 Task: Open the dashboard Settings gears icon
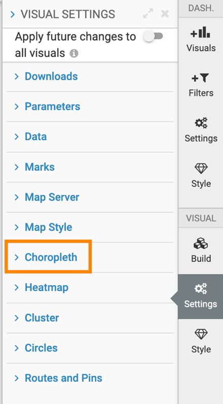coord(201,123)
